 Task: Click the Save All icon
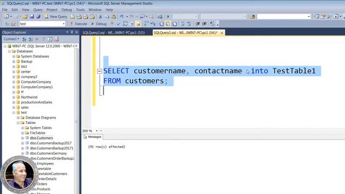38,17
